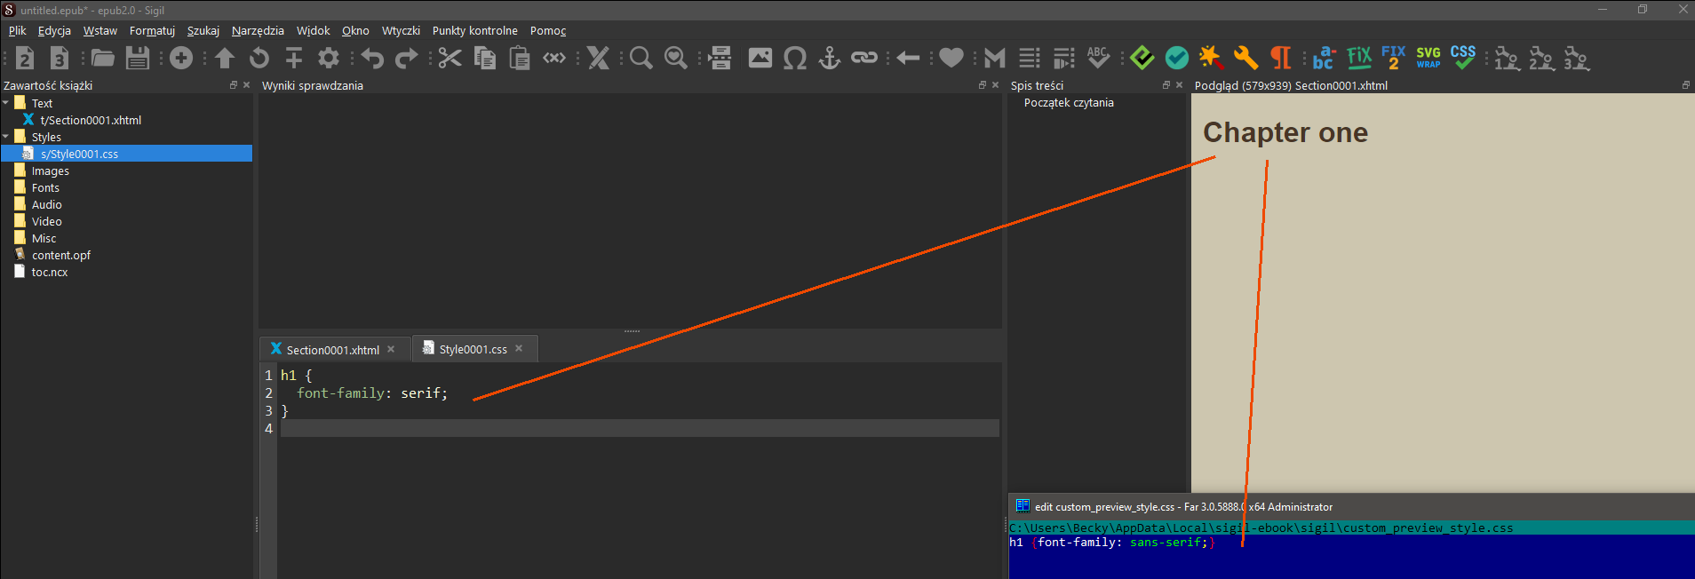Click the green FIX plugin icon
This screenshot has height=579, width=1695.
click(1359, 59)
